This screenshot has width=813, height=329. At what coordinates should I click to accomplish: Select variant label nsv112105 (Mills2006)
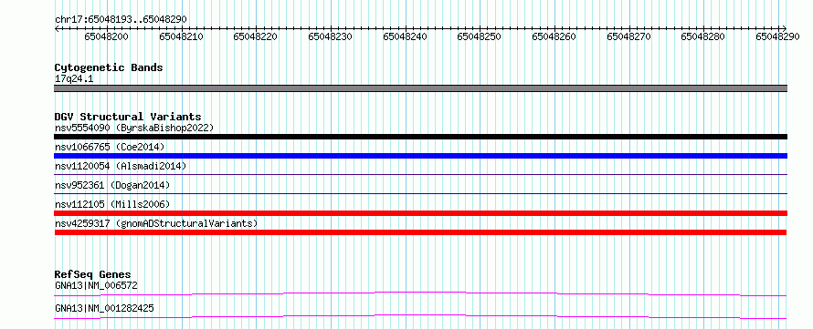point(112,204)
